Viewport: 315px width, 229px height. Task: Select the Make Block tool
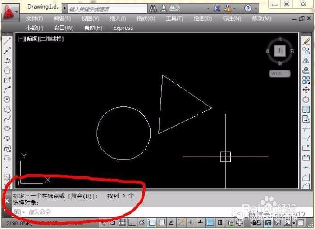[7, 158]
